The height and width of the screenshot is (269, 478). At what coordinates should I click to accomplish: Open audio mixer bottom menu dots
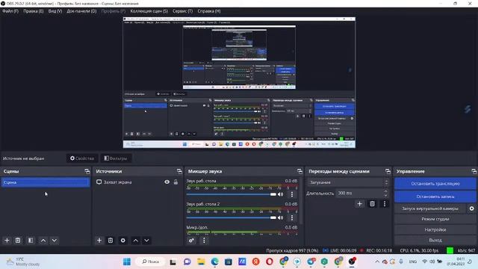point(204,241)
